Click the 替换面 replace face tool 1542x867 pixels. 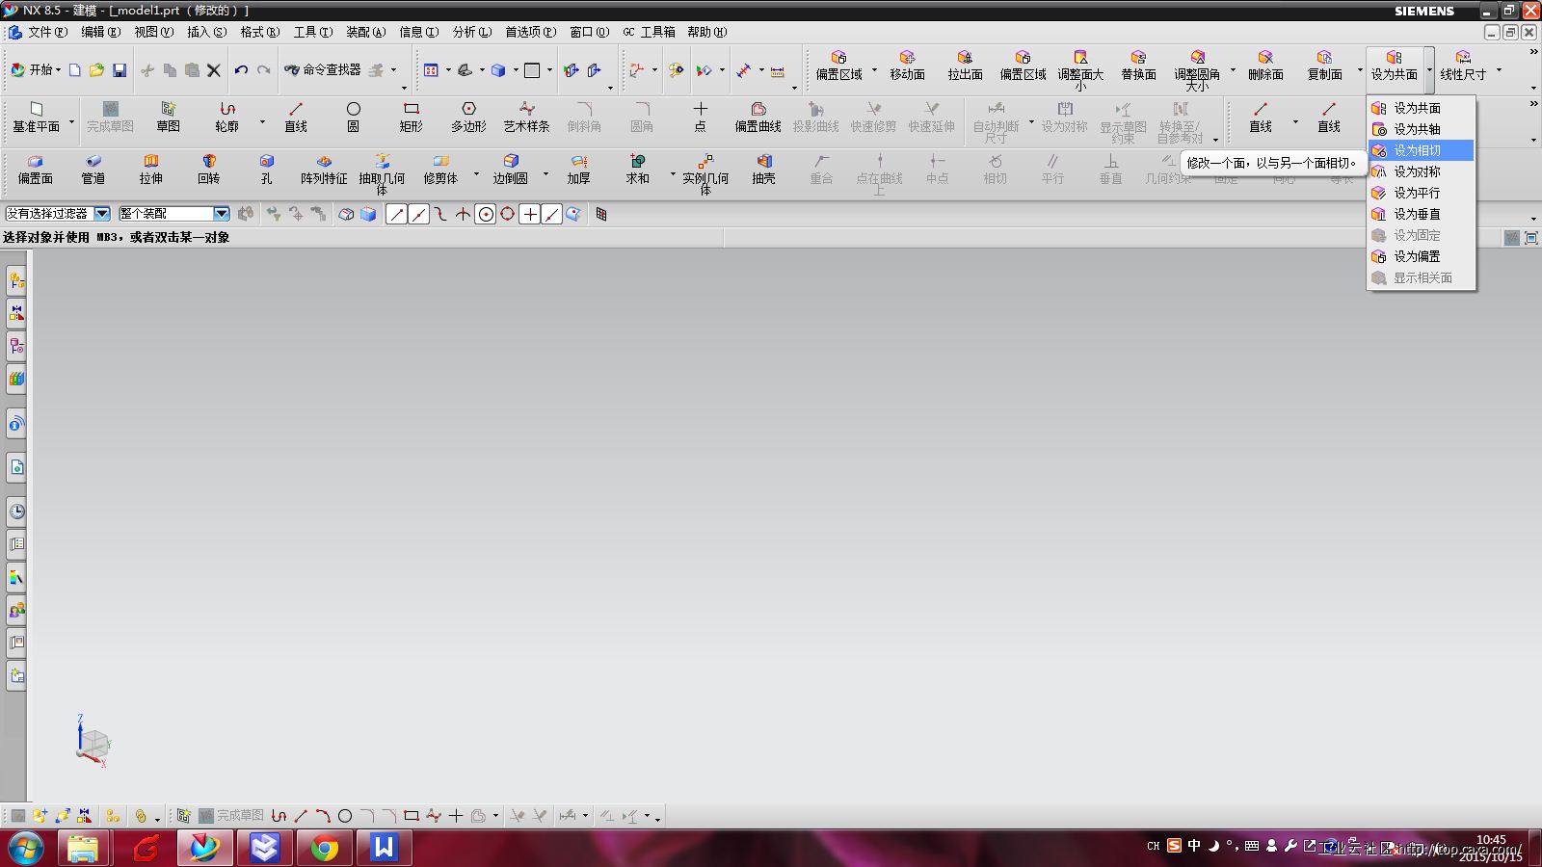(1138, 66)
